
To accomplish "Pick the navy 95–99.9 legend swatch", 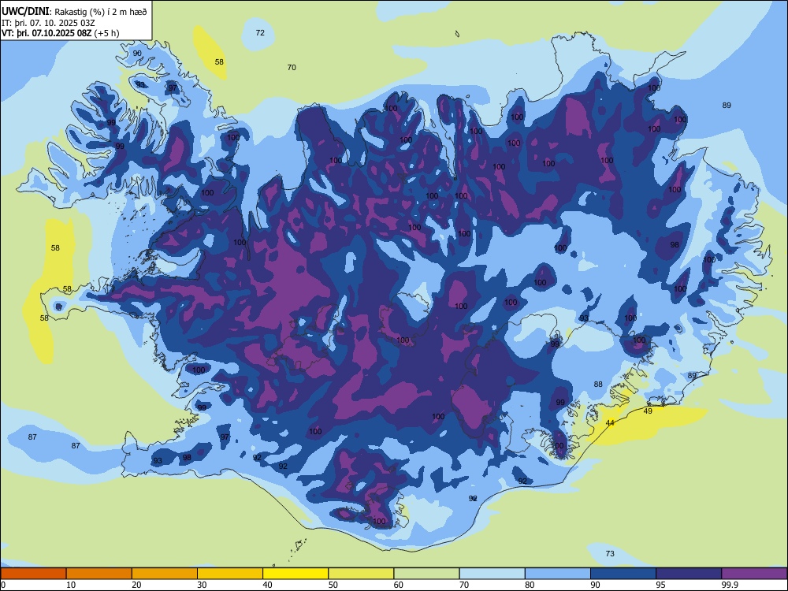I will 689,574.
